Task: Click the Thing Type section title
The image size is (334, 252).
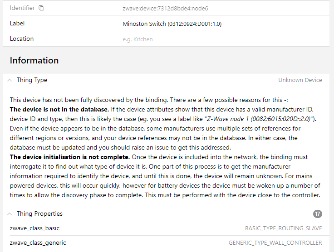Action: [x=32, y=80]
